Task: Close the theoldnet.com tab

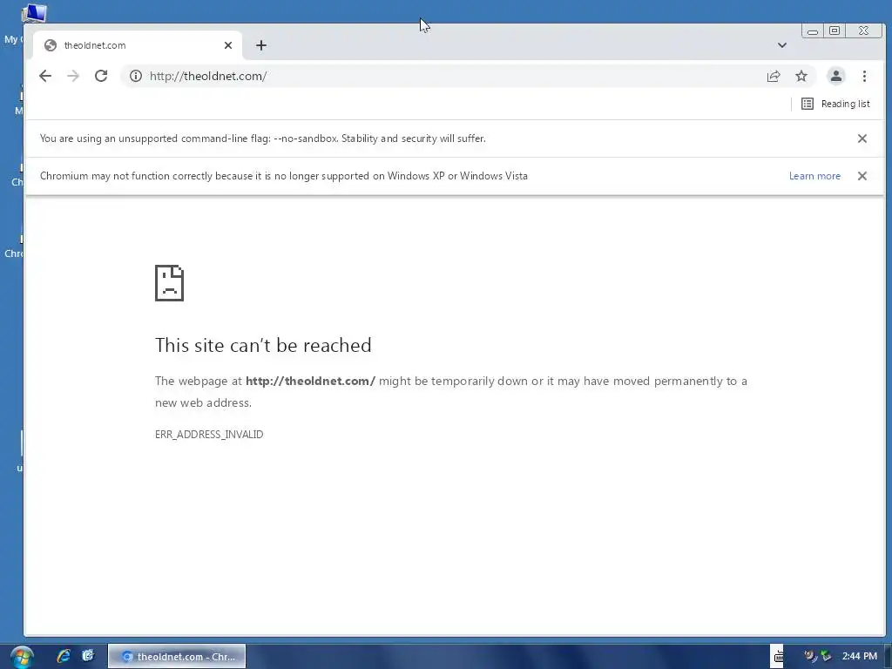Action: [228, 45]
